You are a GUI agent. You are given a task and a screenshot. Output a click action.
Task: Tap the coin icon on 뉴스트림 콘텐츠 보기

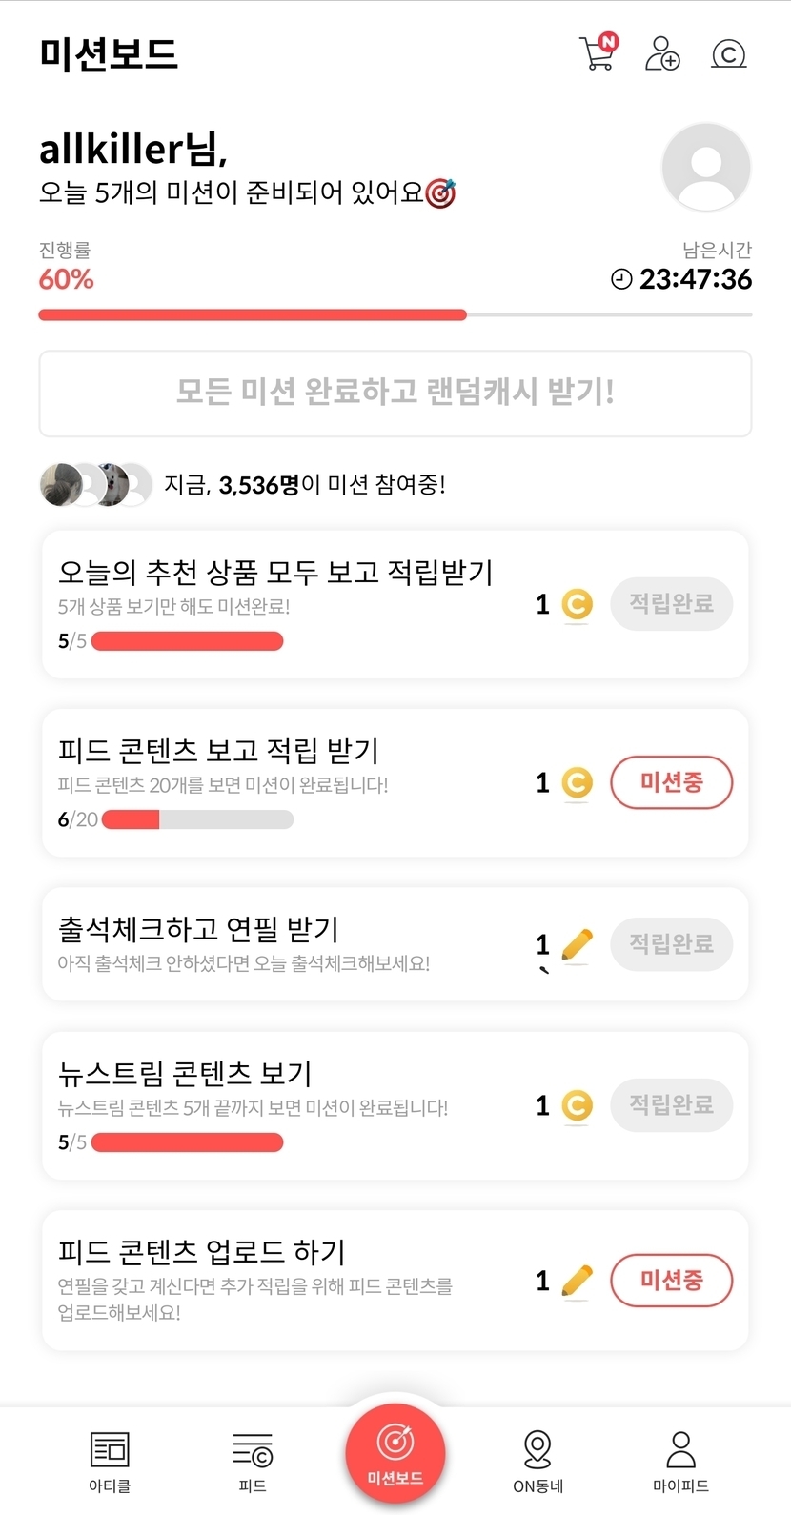click(x=577, y=1105)
